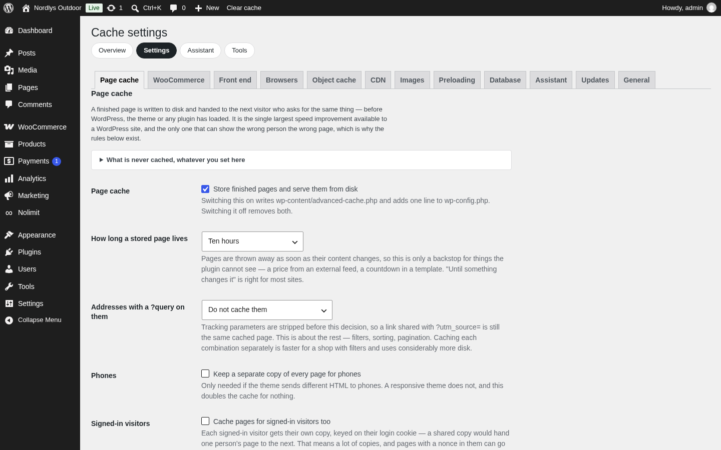Click the Comments sidebar icon
The width and height of the screenshot is (721, 450).
[x=9, y=104]
